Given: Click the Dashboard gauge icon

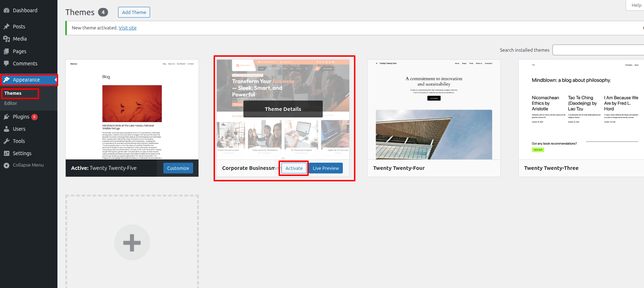Looking at the screenshot, I should pyautogui.click(x=6, y=10).
